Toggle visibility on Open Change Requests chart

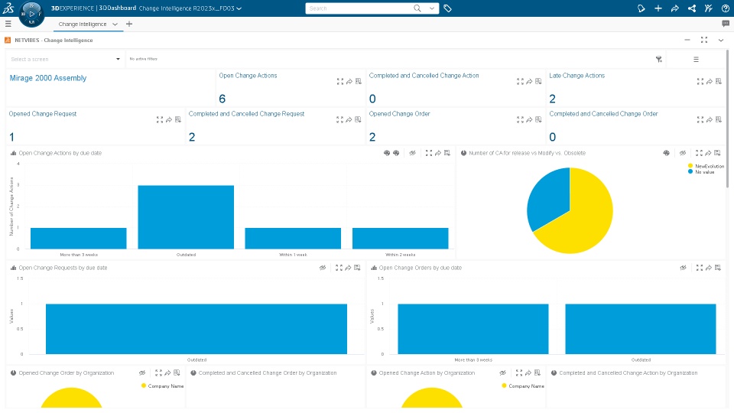point(323,268)
